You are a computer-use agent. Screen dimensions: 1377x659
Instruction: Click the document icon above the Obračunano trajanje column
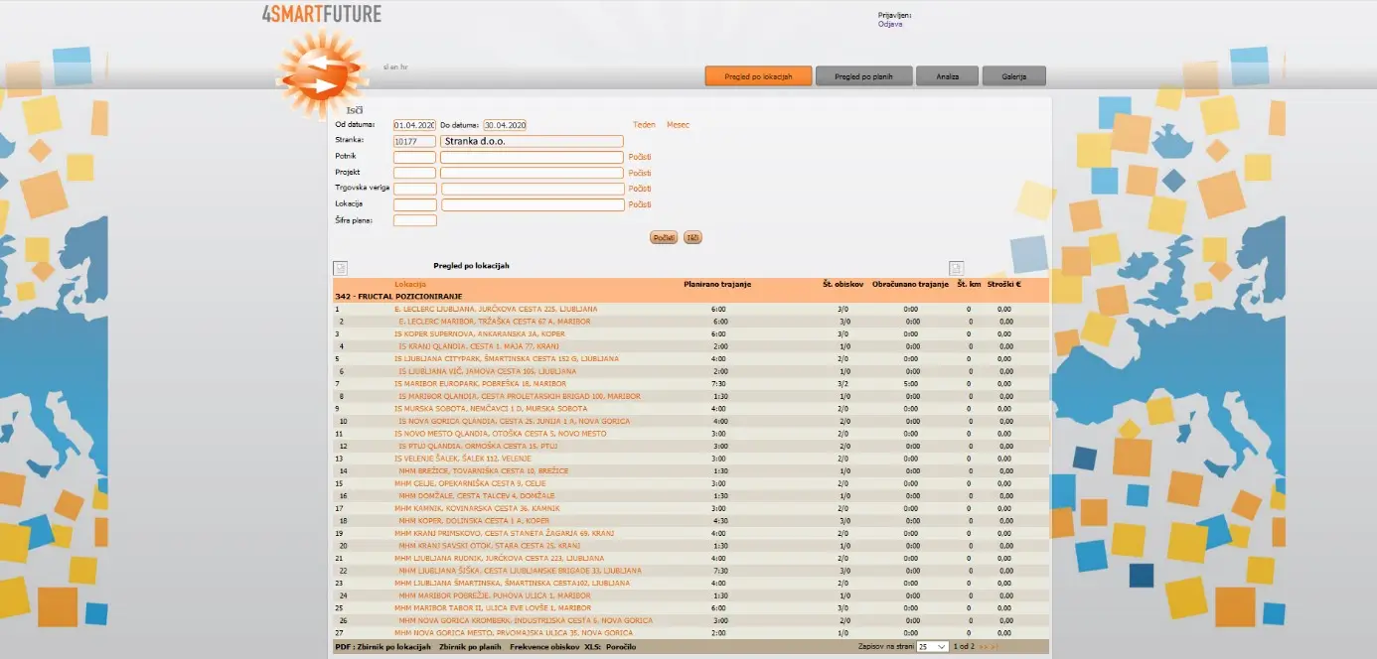[956, 268]
